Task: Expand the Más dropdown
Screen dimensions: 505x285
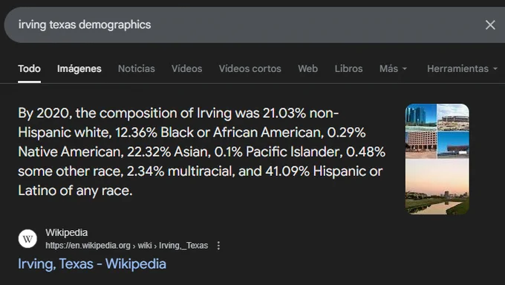Action: (393, 68)
